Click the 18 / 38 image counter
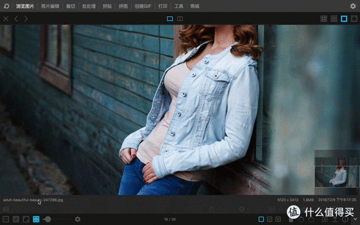The height and width of the screenshot is (225, 360). pos(170,219)
